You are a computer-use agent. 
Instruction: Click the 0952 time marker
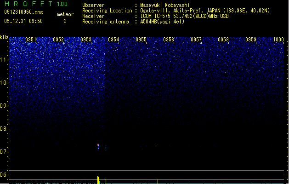pos(58,40)
